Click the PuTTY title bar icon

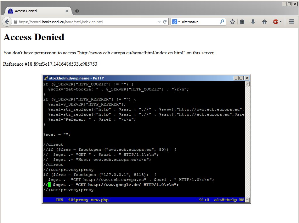tap(46, 78)
